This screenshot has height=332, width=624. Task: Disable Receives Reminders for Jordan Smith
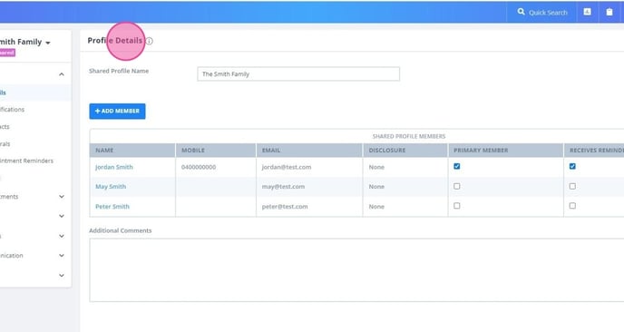(572, 166)
